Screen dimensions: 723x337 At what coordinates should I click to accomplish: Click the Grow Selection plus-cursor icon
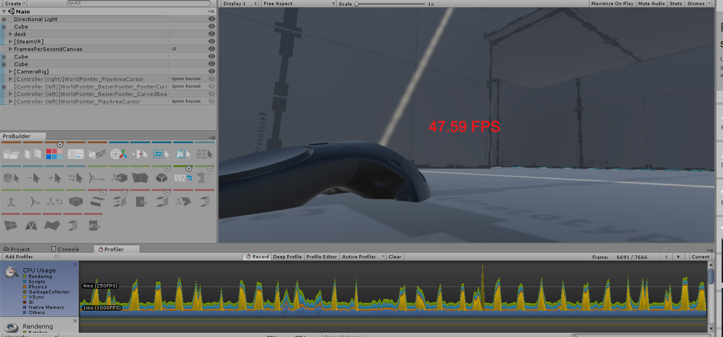pos(54,178)
